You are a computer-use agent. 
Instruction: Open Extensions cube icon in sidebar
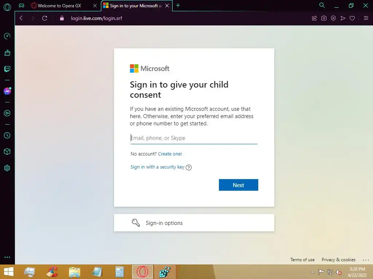coord(7,151)
